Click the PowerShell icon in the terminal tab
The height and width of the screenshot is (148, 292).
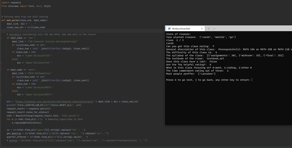[x=169, y=29]
